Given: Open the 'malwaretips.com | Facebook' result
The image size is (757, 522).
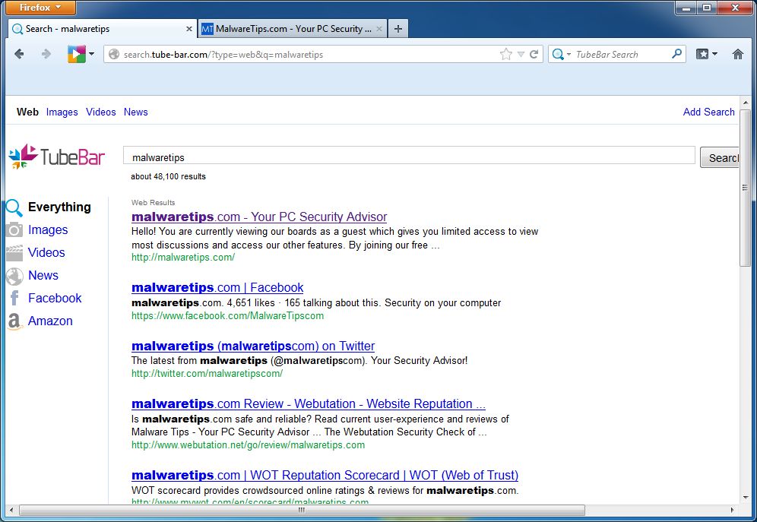Looking at the screenshot, I should [217, 287].
